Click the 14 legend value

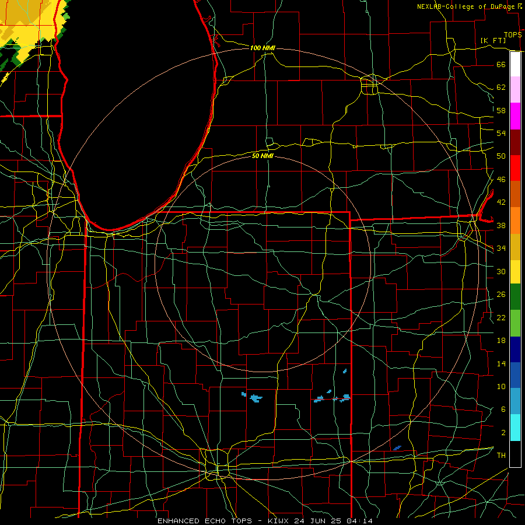coord(501,363)
